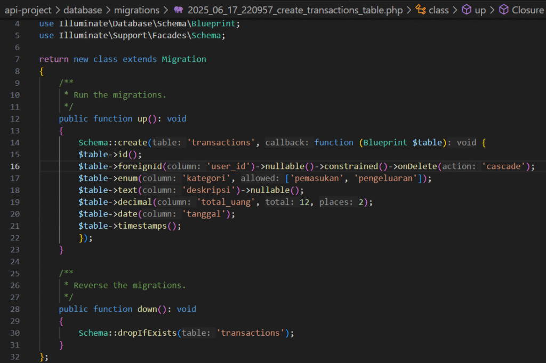
Task: Click the "onDelete" method on line 16
Action: pyautogui.click(x=417, y=166)
